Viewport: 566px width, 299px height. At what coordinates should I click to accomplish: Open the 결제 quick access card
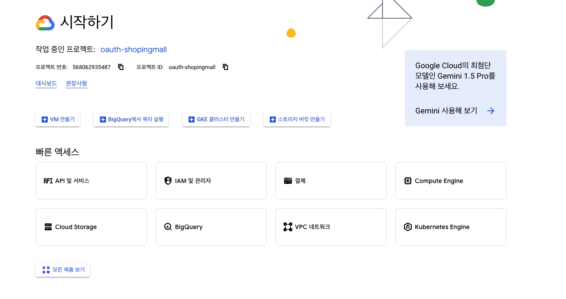pos(331,181)
